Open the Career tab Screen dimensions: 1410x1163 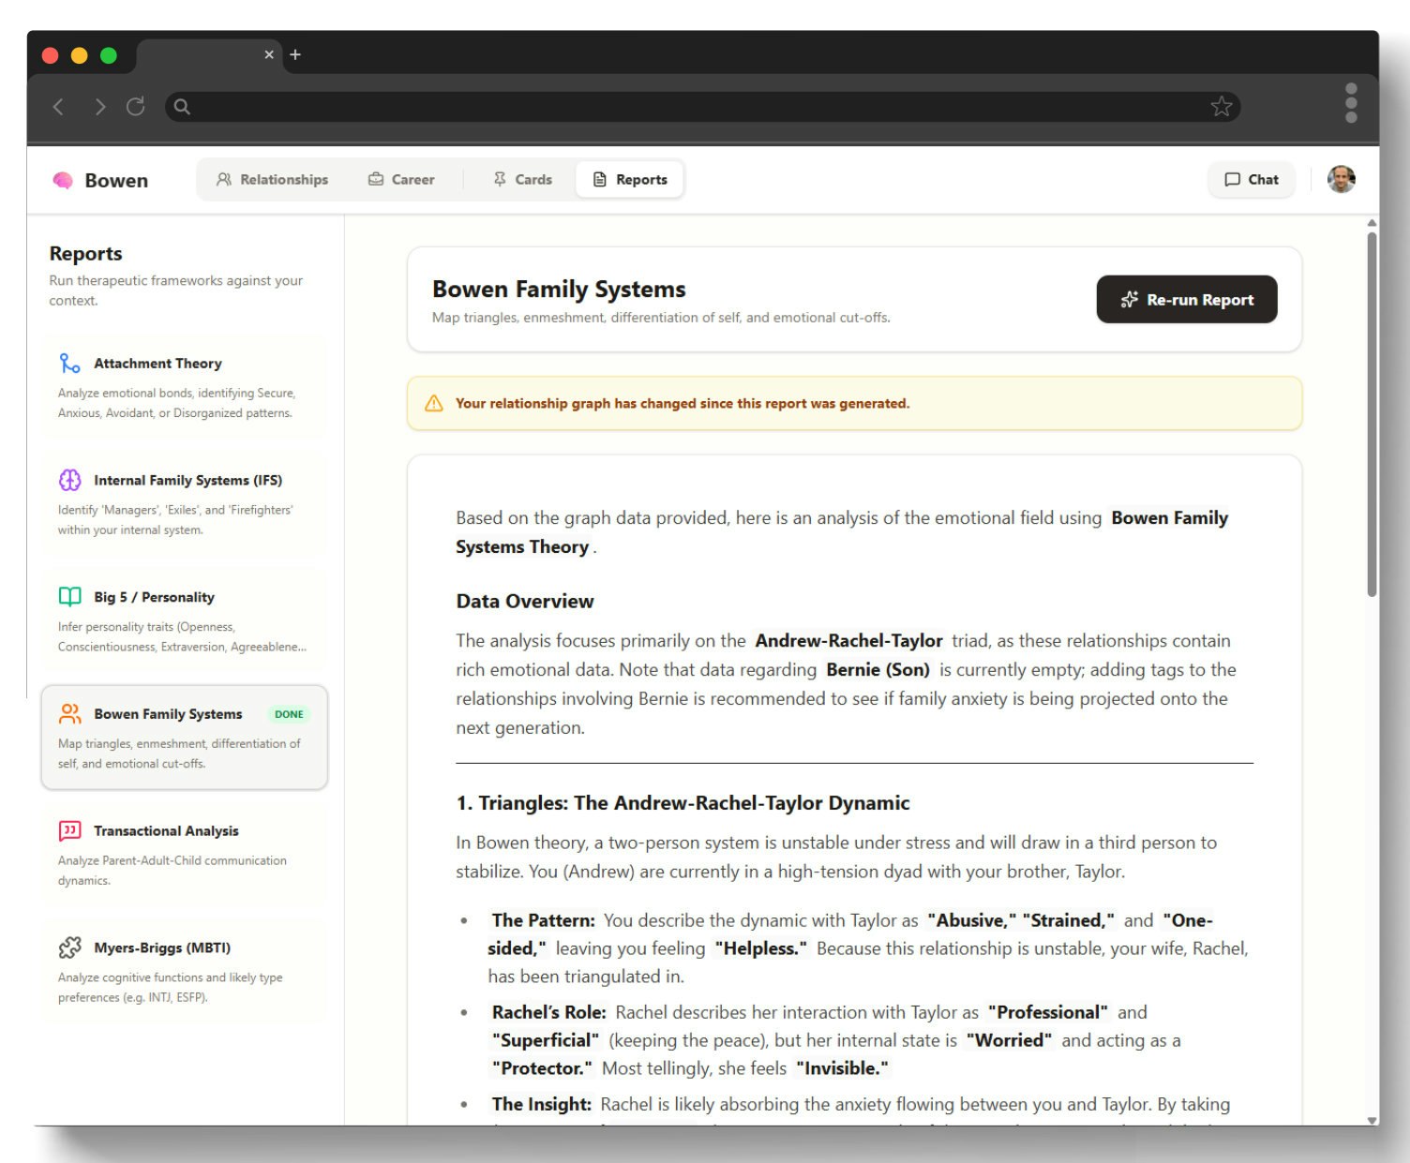tap(401, 179)
